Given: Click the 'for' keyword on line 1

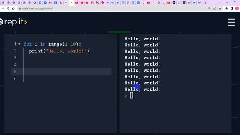Looking at the screenshot, I should click(x=28, y=44).
